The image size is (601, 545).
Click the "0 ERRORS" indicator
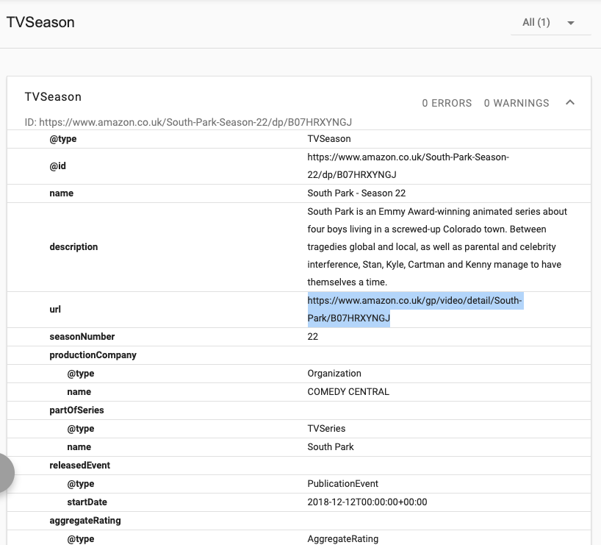point(447,103)
